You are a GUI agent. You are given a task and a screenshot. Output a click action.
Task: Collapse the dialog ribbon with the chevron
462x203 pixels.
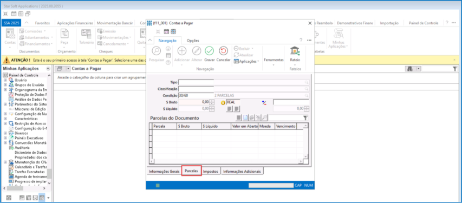point(149,41)
